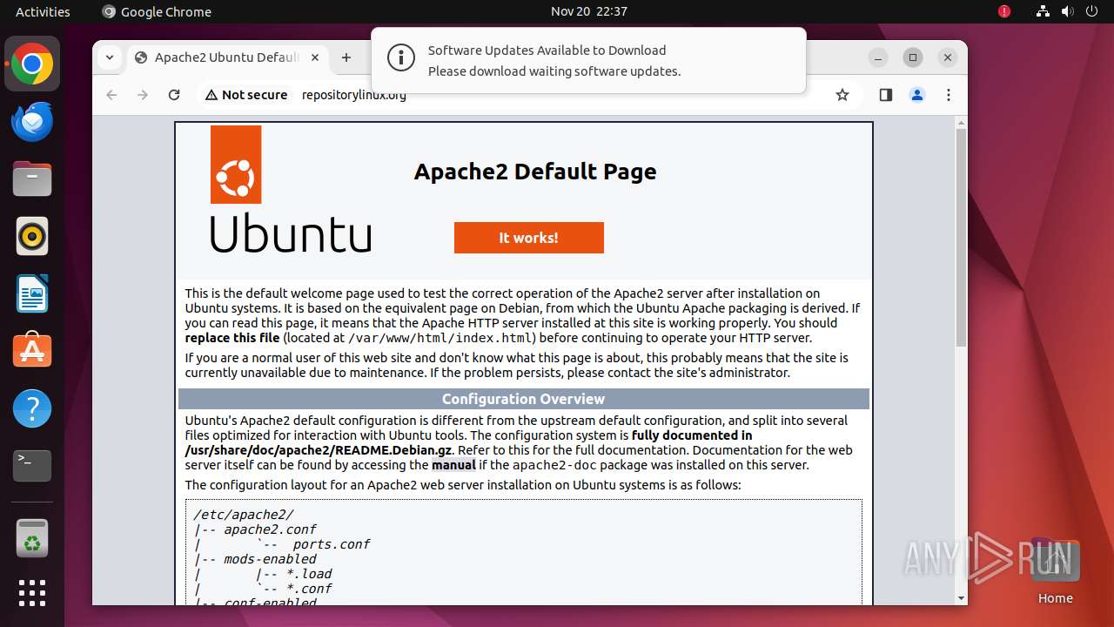Open Ubuntu Software store icon
Image resolution: width=1114 pixels, height=627 pixels.
32,351
